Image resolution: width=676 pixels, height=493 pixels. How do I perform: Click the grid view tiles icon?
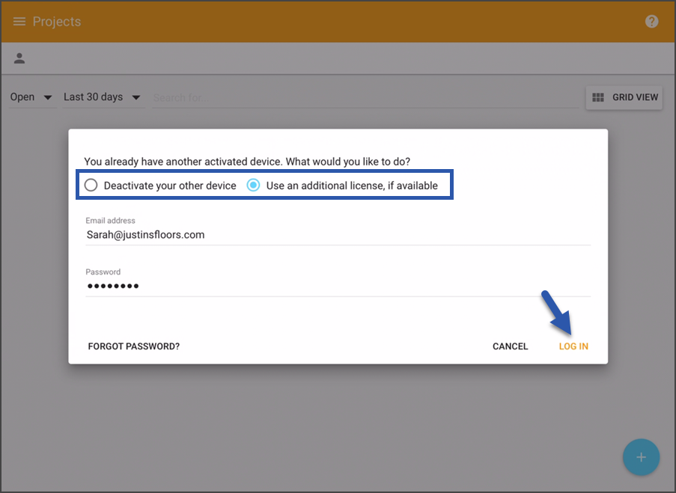(x=598, y=97)
